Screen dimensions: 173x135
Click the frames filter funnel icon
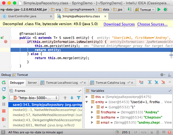[79, 98]
